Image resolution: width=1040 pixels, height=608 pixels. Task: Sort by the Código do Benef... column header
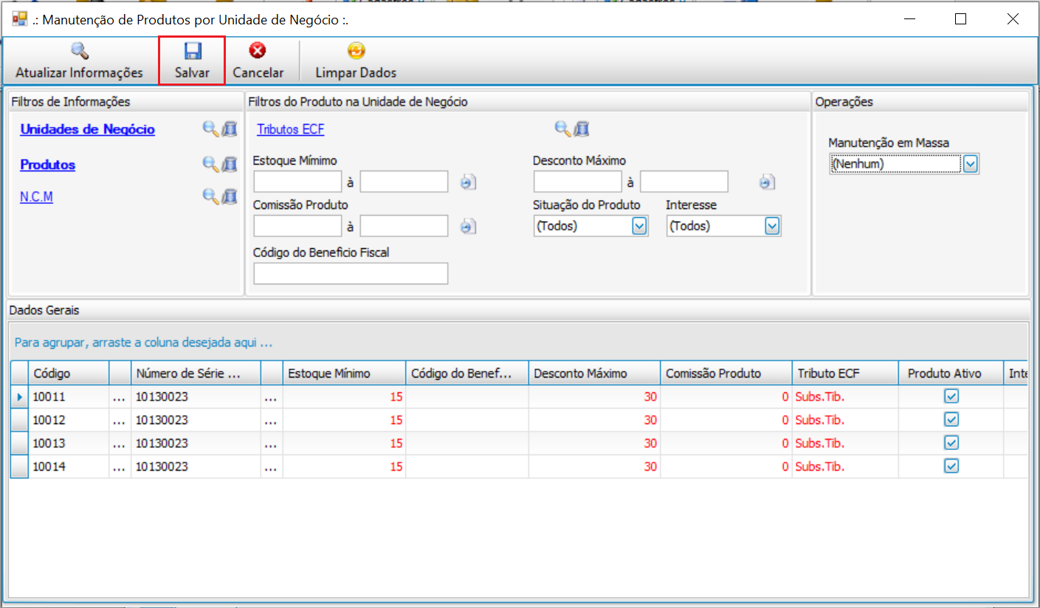pos(467,373)
